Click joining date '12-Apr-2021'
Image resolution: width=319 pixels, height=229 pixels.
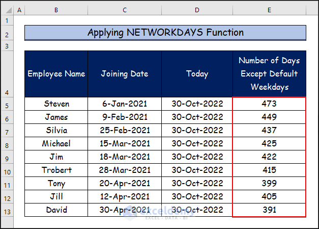125,196
